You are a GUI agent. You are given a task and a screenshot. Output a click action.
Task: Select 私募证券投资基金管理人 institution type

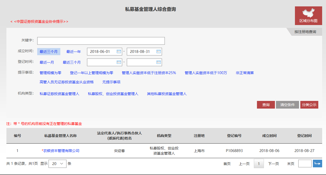[x=59, y=94]
